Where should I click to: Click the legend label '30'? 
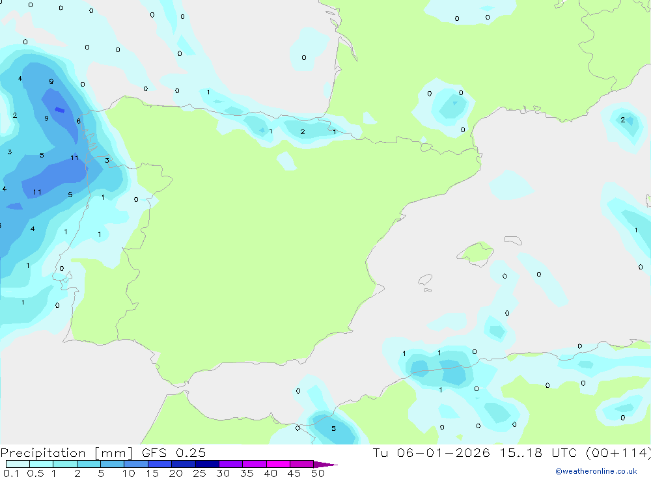coord(223,473)
